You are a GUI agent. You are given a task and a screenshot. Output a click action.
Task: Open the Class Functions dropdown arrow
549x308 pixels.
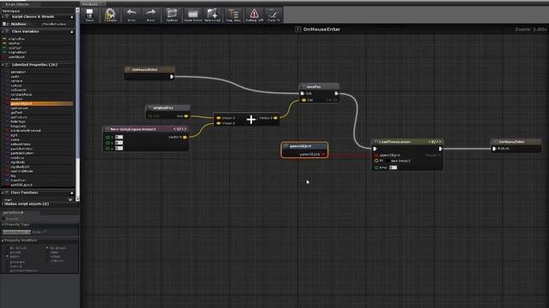tap(70, 199)
